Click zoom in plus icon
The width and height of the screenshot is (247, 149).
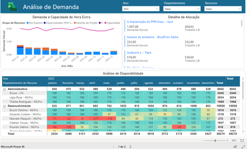coord(227,141)
